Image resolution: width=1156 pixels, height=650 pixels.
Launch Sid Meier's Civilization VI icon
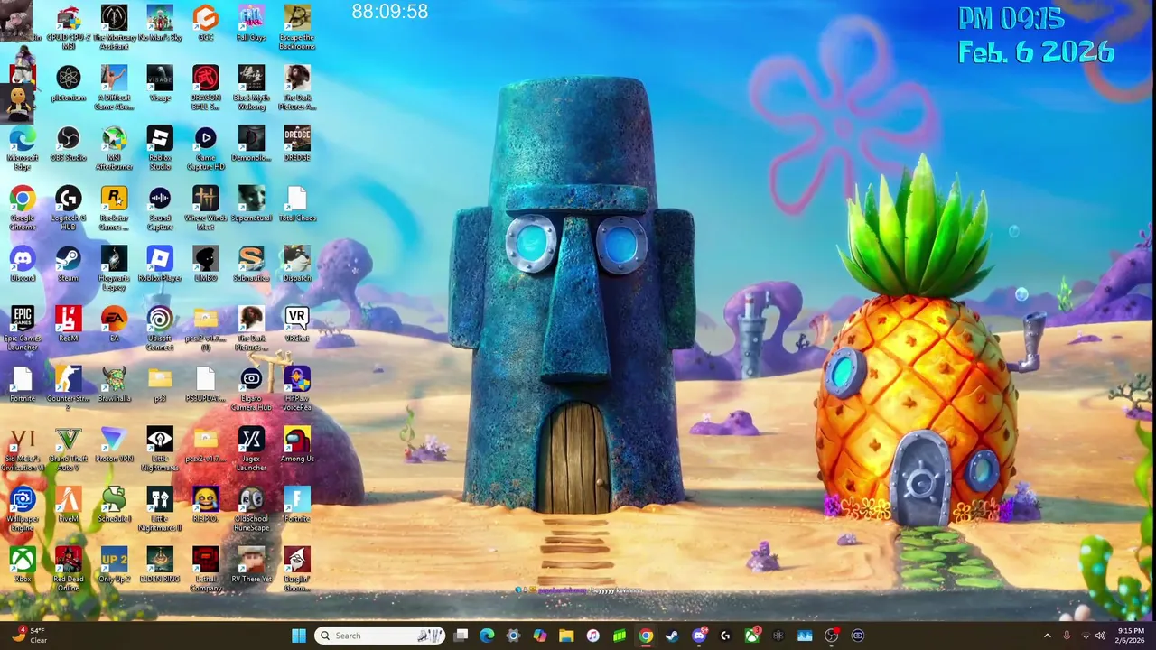(x=23, y=450)
